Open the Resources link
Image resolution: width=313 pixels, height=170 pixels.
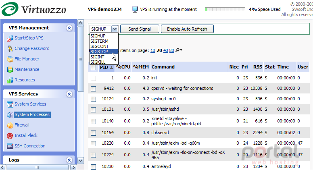click(25, 80)
